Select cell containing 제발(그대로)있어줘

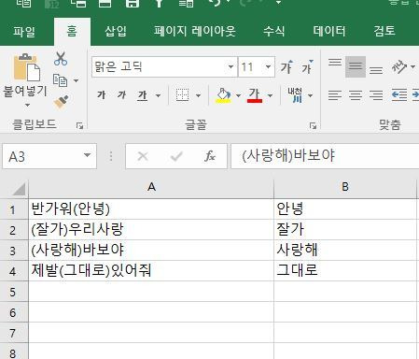[151, 271]
